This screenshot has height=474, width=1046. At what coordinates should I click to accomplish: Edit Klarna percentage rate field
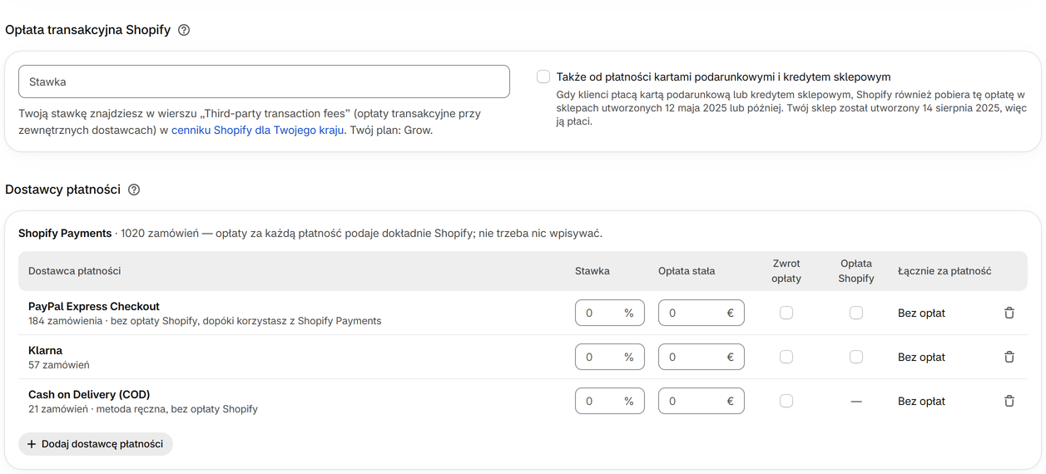point(610,357)
